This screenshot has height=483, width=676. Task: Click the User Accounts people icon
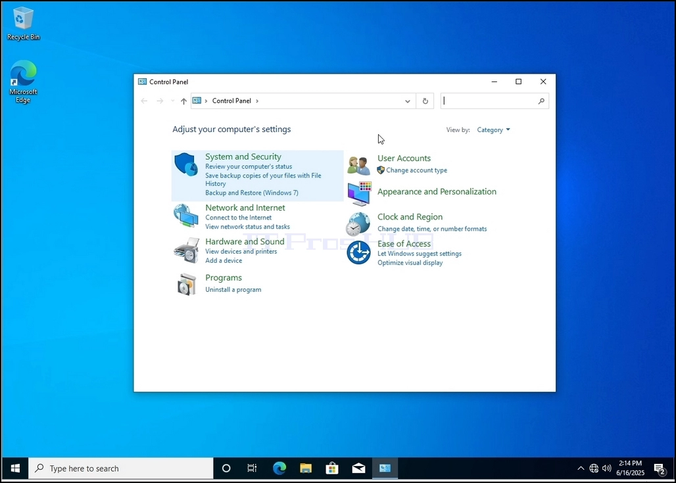358,166
